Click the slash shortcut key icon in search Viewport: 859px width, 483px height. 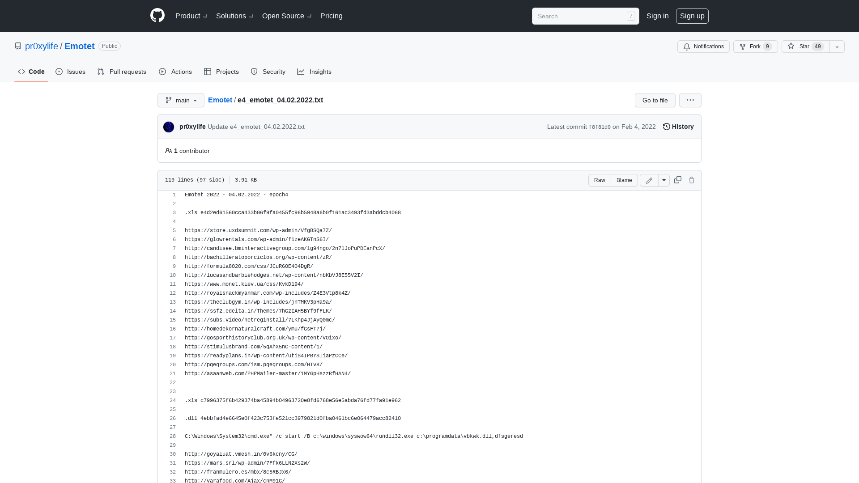tap(631, 16)
